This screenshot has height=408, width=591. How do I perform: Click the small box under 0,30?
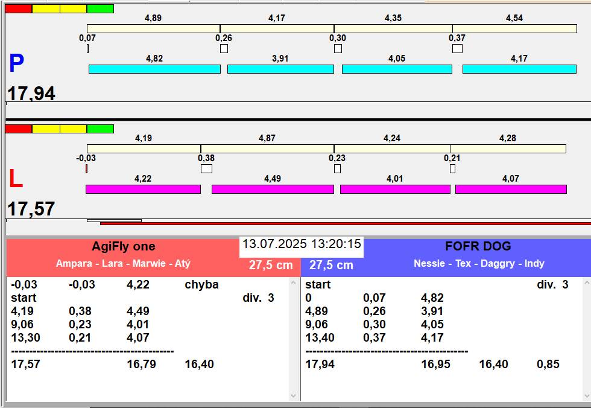coord(338,49)
